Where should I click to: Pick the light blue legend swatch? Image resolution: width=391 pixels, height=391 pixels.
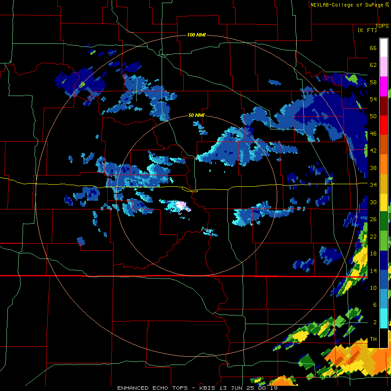point(384,299)
